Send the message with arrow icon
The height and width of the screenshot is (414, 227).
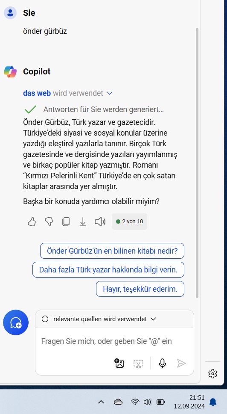point(181,363)
